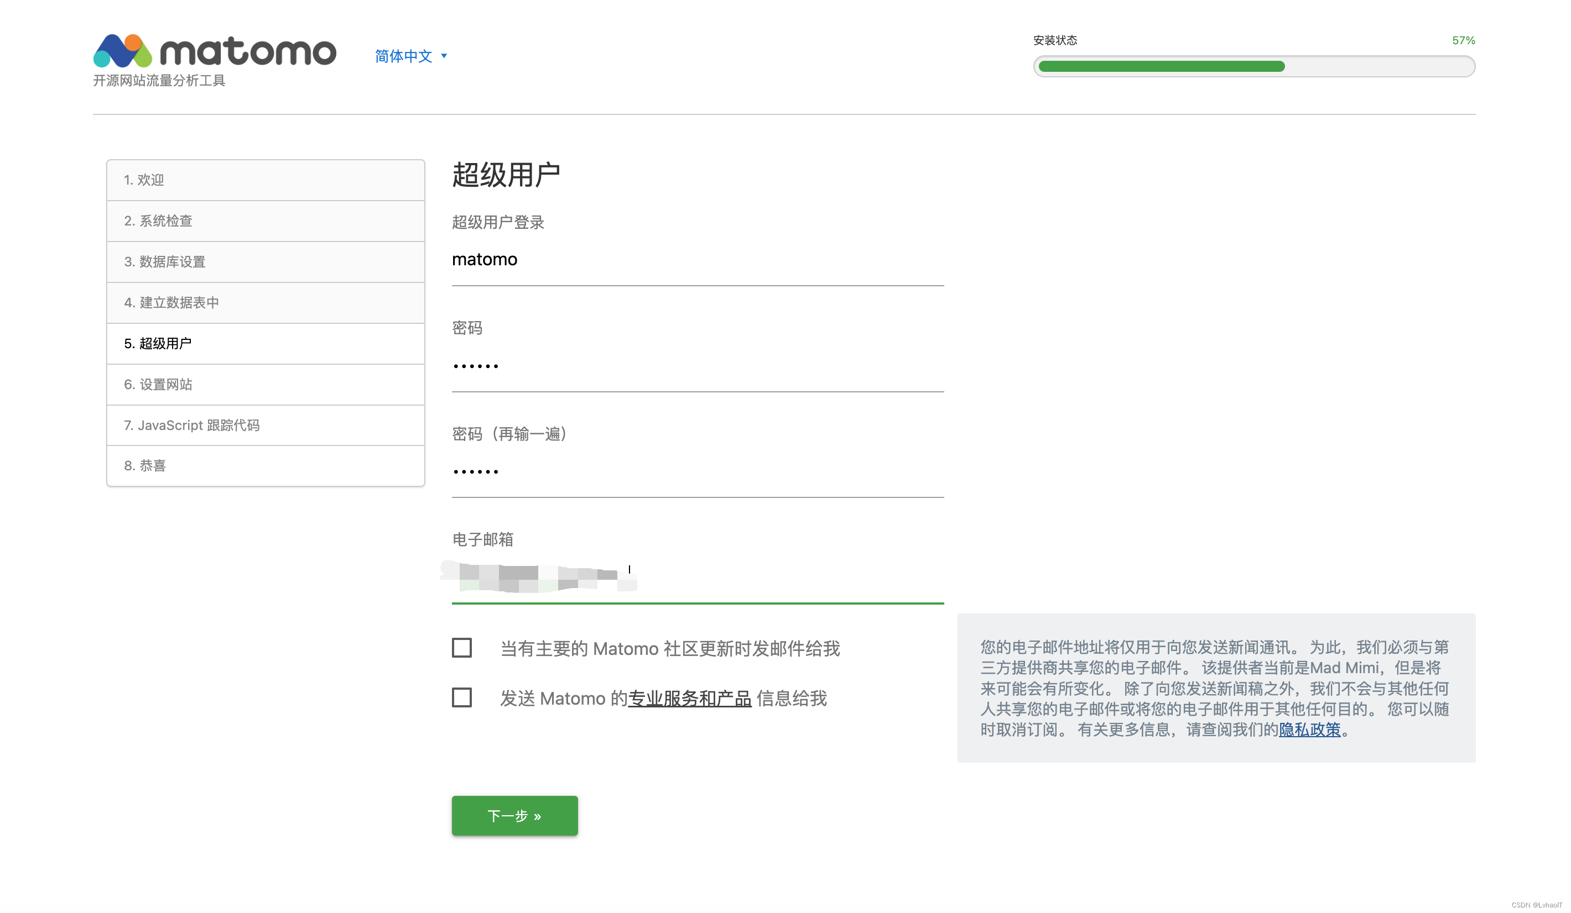Select step 2. 系统检查
This screenshot has height=913, width=1571.
(x=266, y=221)
